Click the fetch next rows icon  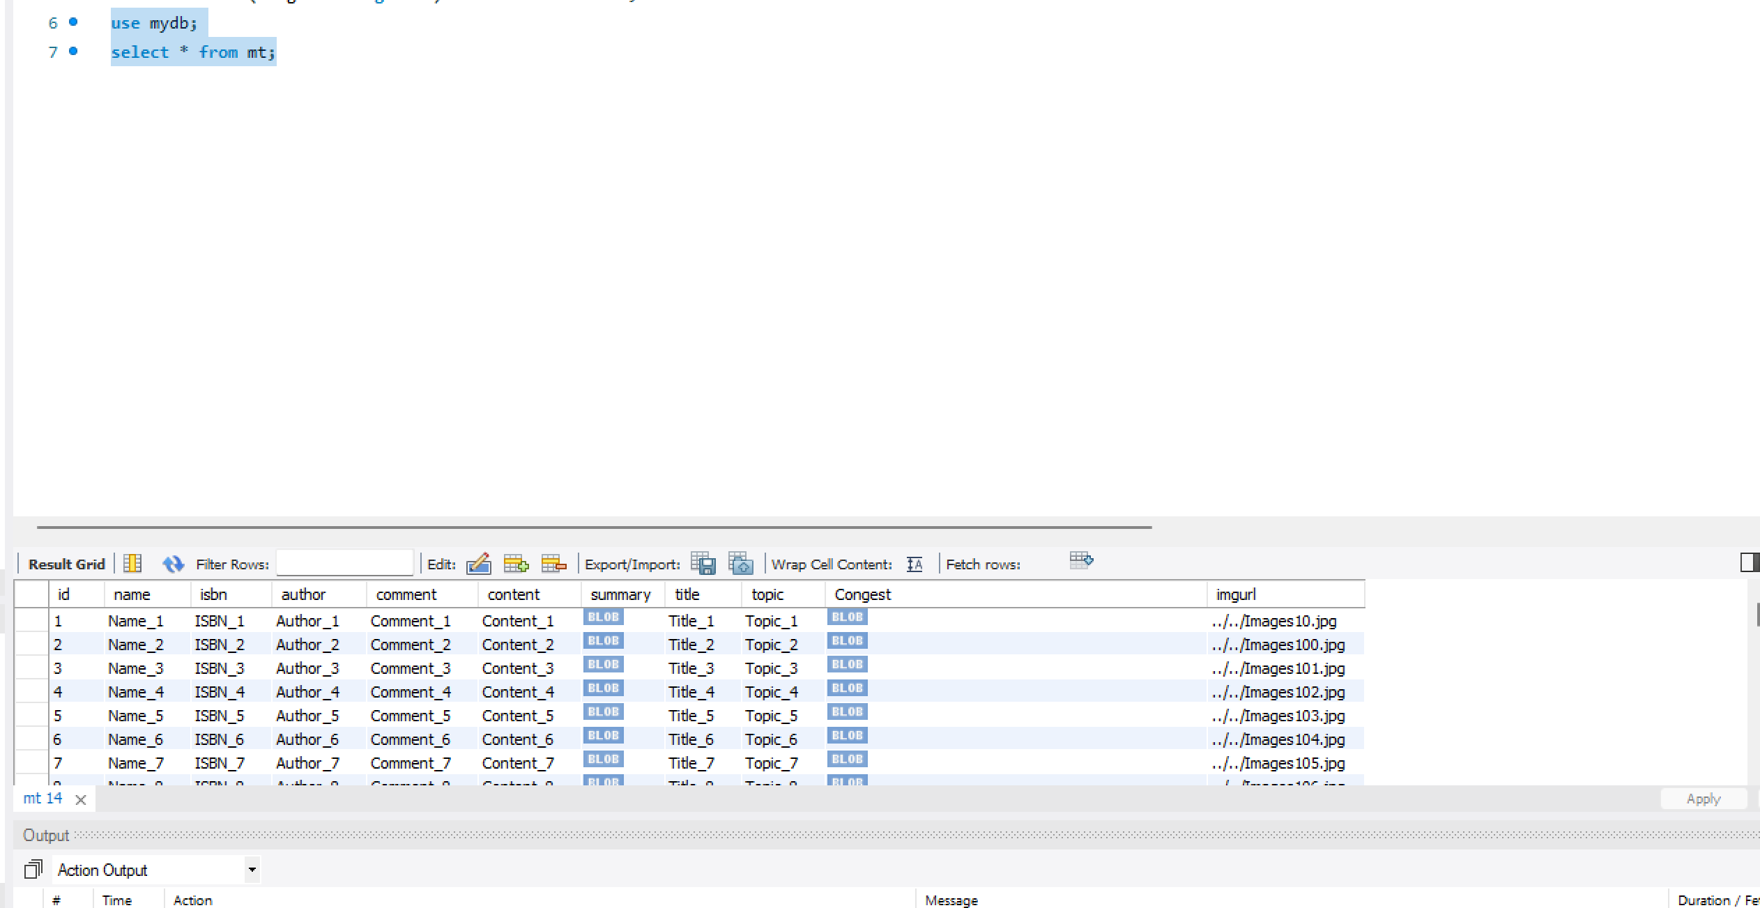1081,560
